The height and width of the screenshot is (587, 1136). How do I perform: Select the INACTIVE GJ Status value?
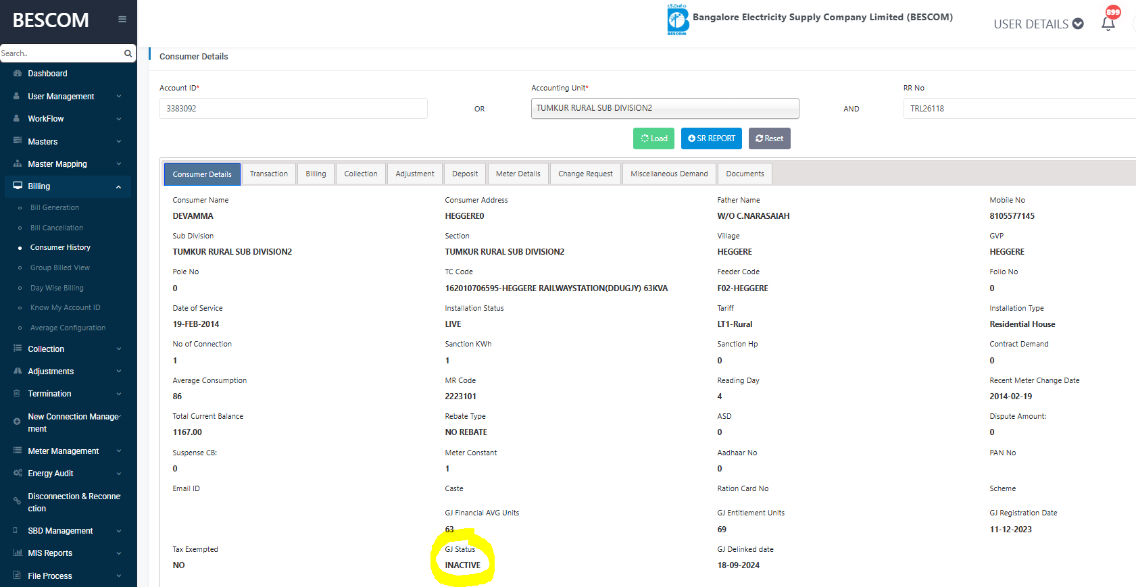463,565
